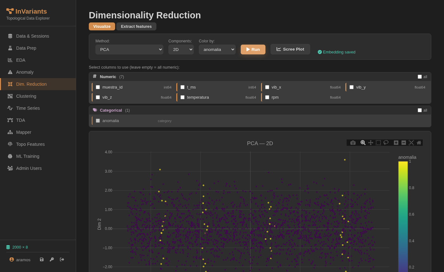Click the Clustering icon in sidebar
444x272 pixels.
[10, 96]
